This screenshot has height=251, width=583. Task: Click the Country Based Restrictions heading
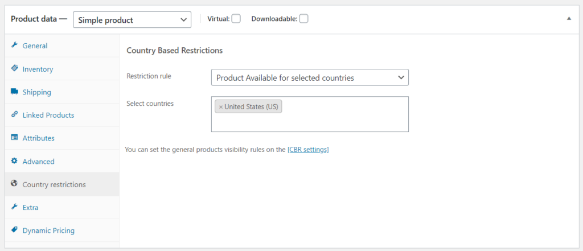[174, 50]
